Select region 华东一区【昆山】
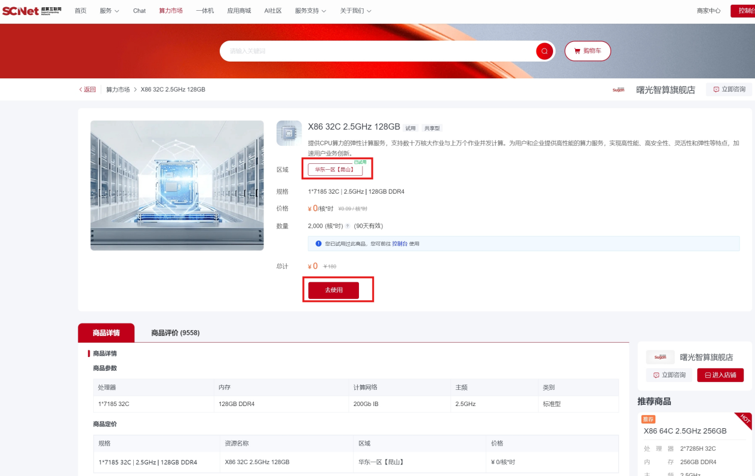This screenshot has width=755, height=476. (x=335, y=170)
